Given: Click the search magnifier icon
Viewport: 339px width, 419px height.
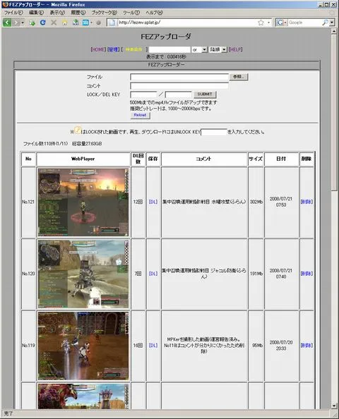Looking at the screenshot, I should 325,23.
